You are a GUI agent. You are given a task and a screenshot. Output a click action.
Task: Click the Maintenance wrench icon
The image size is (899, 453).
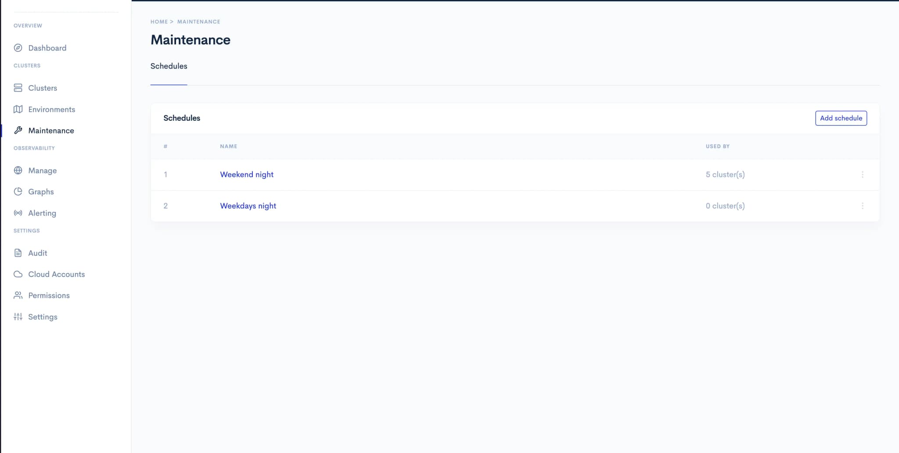coord(18,130)
